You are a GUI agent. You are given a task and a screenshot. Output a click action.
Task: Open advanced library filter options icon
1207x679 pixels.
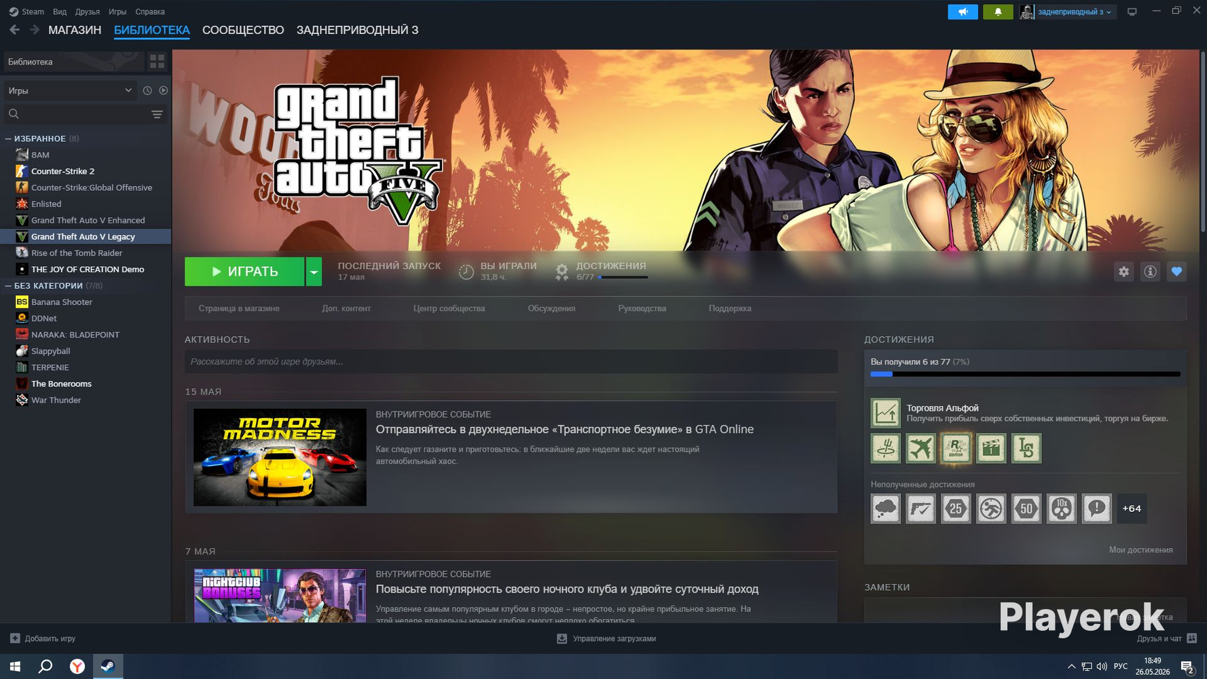pyautogui.click(x=157, y=114)
